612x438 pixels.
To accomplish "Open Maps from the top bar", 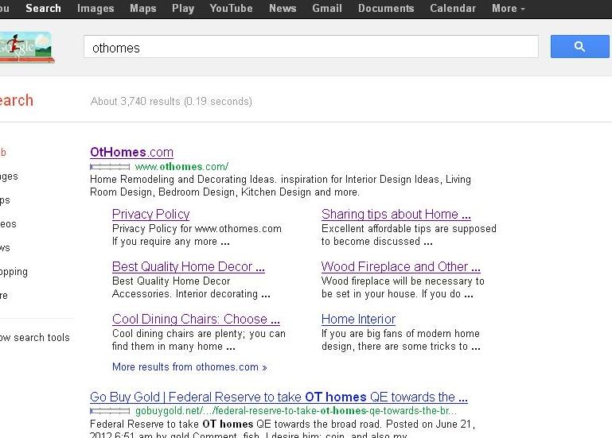I will coord(142,8).
